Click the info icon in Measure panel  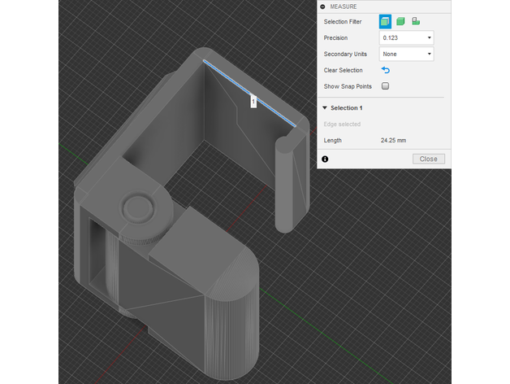(x=325, y=159)
